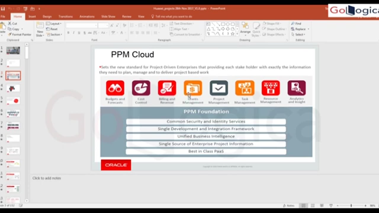Screen dimensions: 379x213
Task: Click the Save icon in quick access toolbar
Action: [x=3, y=9]
